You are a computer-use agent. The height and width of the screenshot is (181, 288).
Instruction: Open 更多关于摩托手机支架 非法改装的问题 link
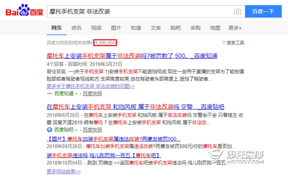click(90, 86)
